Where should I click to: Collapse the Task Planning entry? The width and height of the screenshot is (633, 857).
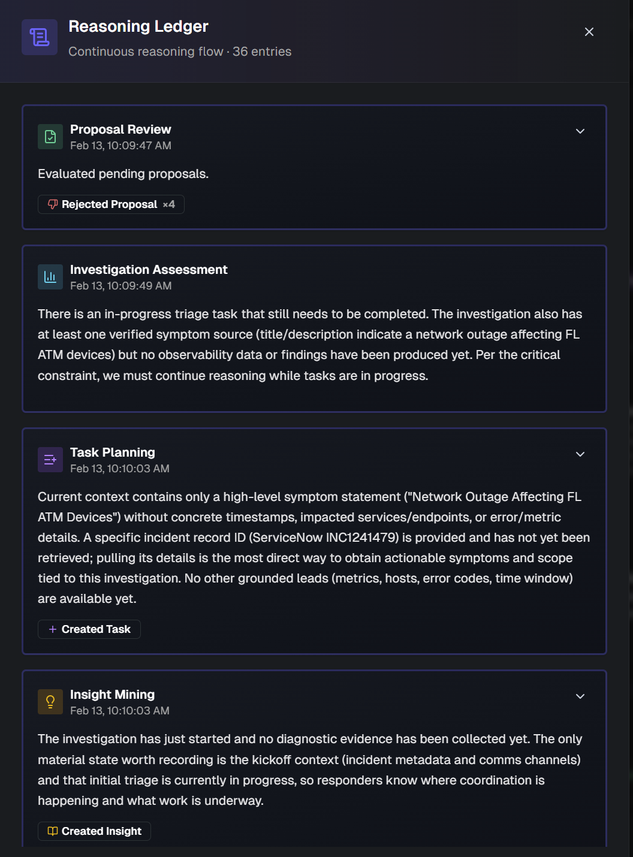coord(580,454)
